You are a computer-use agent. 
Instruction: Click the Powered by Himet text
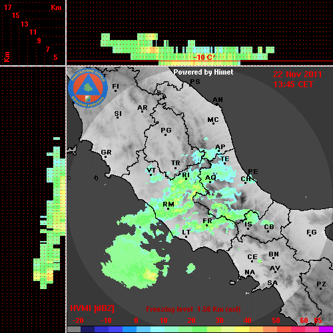click(203, 72)
